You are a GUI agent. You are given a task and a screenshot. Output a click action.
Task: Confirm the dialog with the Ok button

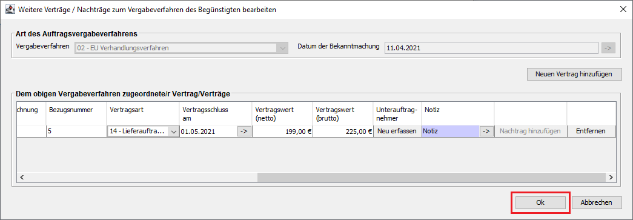pos(540,202)
